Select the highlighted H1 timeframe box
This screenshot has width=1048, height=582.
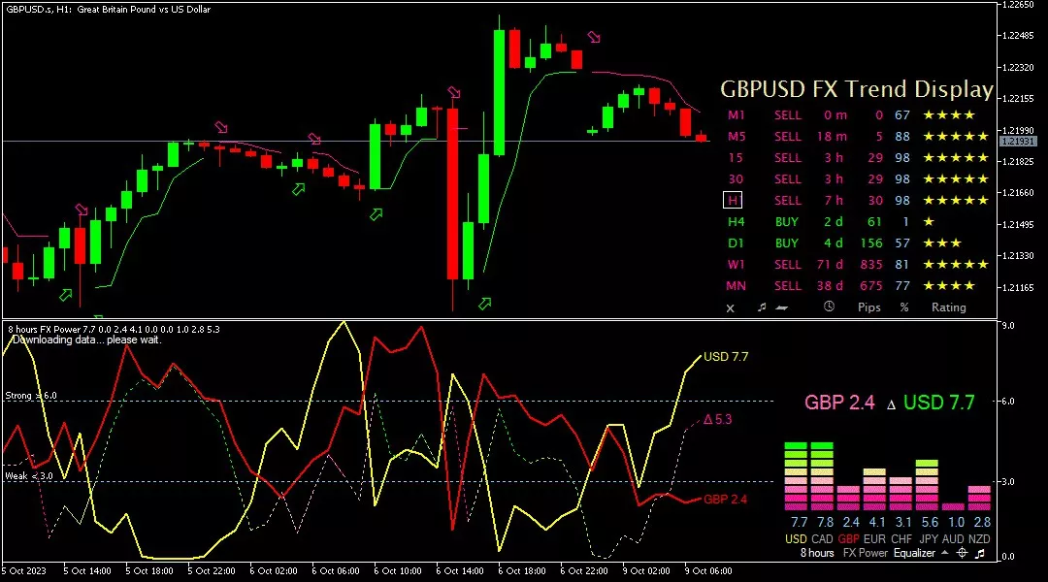734,200
